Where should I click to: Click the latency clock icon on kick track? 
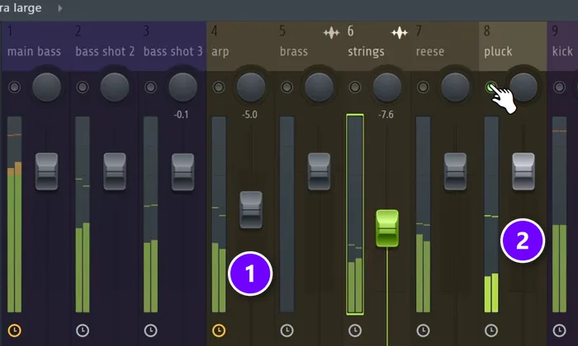[x=559, y=330]
